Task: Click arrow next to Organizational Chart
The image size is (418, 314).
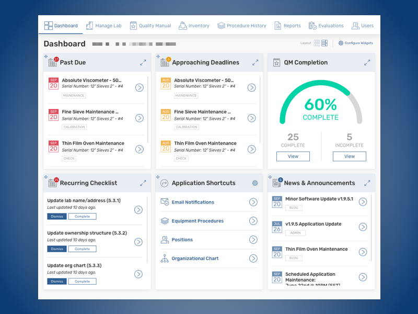Action: tap(253, 259)
